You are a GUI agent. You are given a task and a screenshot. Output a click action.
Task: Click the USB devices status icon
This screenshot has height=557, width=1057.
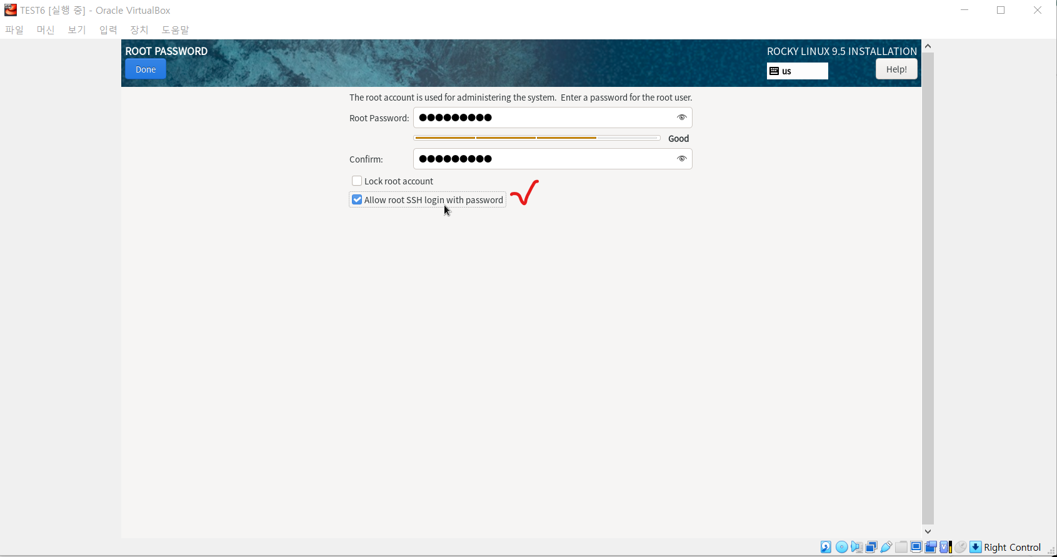click(886, 547)
